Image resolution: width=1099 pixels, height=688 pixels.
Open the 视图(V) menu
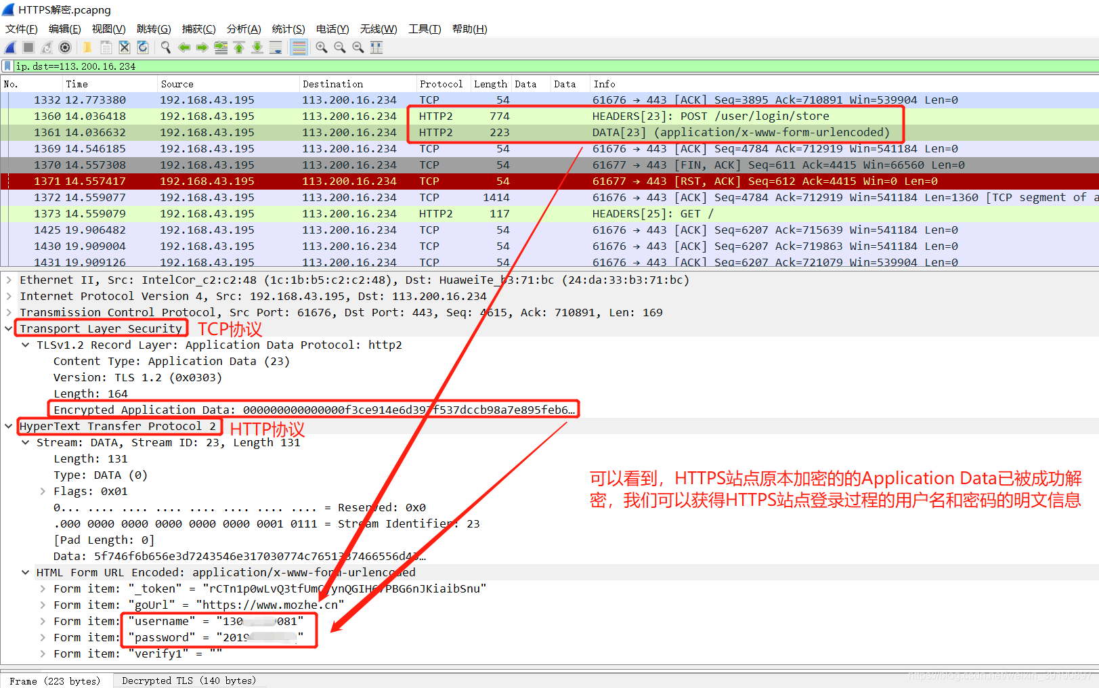pyautogui.click(x=109, y=29)
